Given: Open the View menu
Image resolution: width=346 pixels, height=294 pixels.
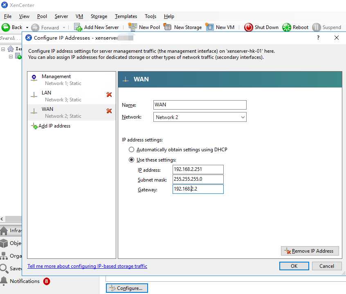Looking at the screenshot, I should click(24, 16).
